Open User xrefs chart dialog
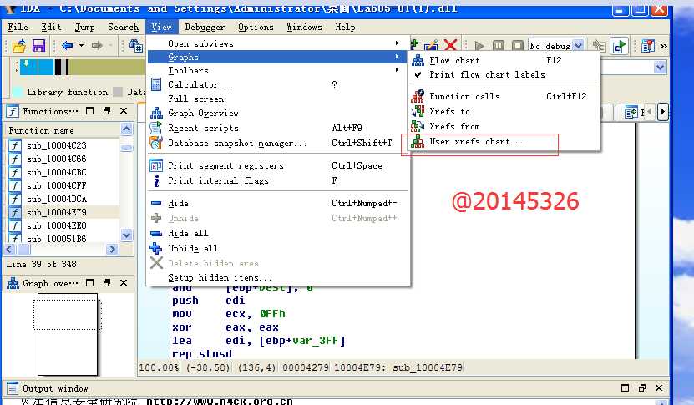694x405 pixels. pyautogui.click(x=504, y=142)
